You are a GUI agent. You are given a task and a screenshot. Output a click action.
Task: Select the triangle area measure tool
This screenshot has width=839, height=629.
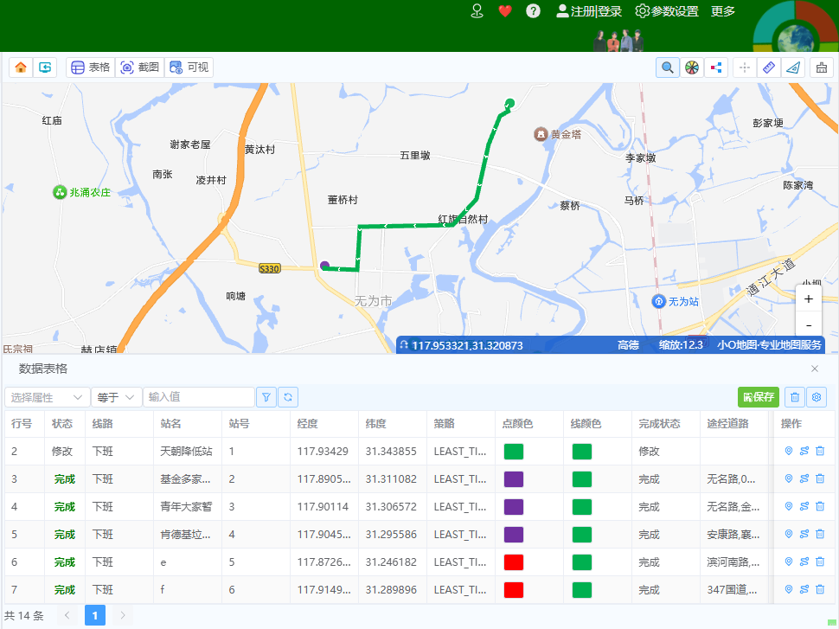pyautogui.click(x=793, y=67)
